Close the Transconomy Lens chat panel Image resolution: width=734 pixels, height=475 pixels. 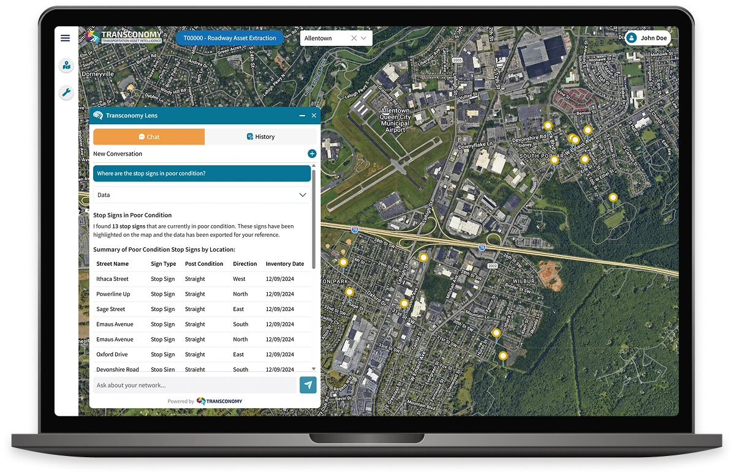click(314, 116)
